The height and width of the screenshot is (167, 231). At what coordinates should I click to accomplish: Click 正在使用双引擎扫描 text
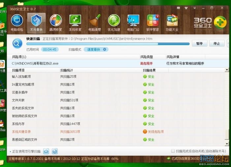coord(26,151)
